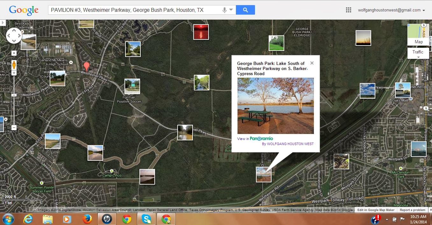
Task: Open the wolfganghoustonwest@gmail.com account menu
Action: 391,10
